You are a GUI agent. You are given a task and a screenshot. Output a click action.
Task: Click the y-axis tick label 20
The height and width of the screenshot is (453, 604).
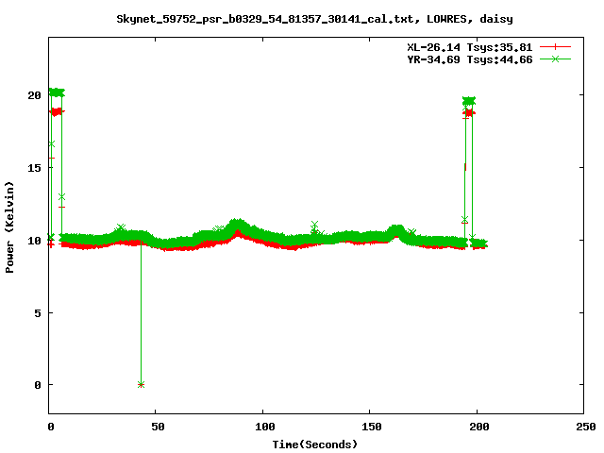(x=34, y=95)
